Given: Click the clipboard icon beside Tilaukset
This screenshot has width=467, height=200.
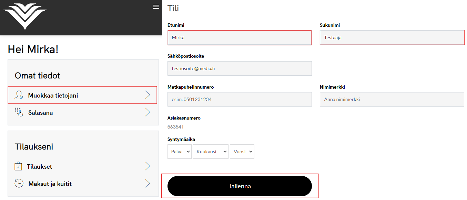Looking at the screenshot, I should click(18, 166).
